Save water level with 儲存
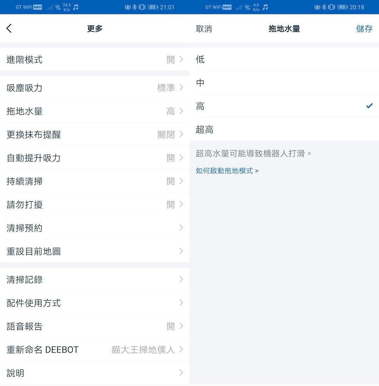The image size is (379, 386). click(x=364, y=29)
